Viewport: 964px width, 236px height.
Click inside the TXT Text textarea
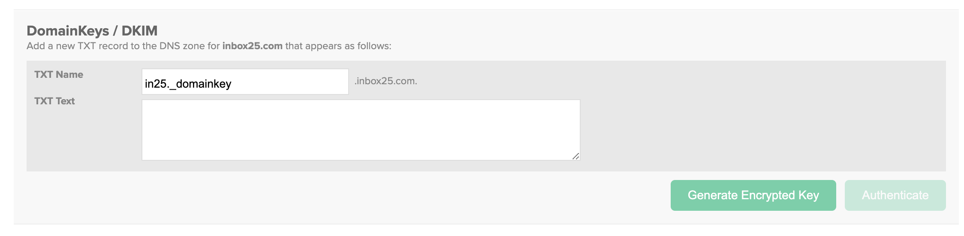[361, 130]
